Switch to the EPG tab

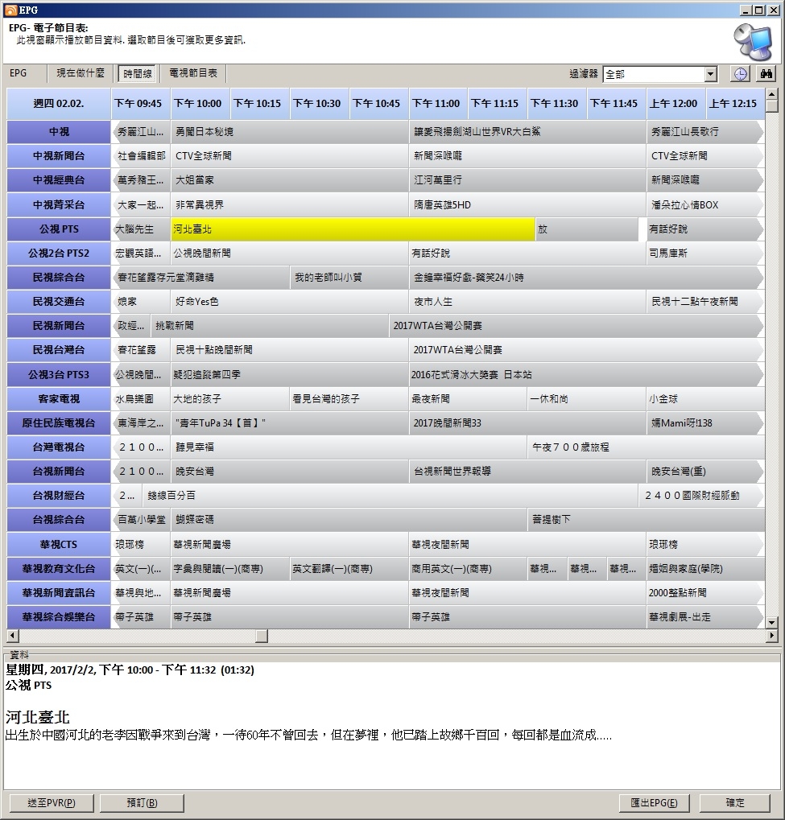[19, 73]
